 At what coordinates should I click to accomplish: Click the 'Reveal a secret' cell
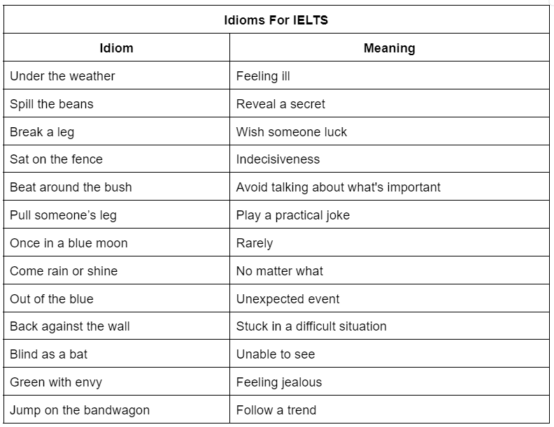coord(280,104)
